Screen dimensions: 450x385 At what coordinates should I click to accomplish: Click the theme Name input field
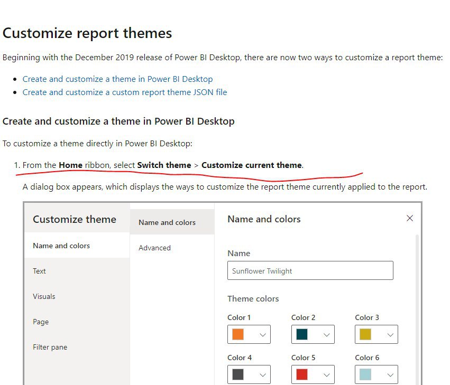coord(310,270)
